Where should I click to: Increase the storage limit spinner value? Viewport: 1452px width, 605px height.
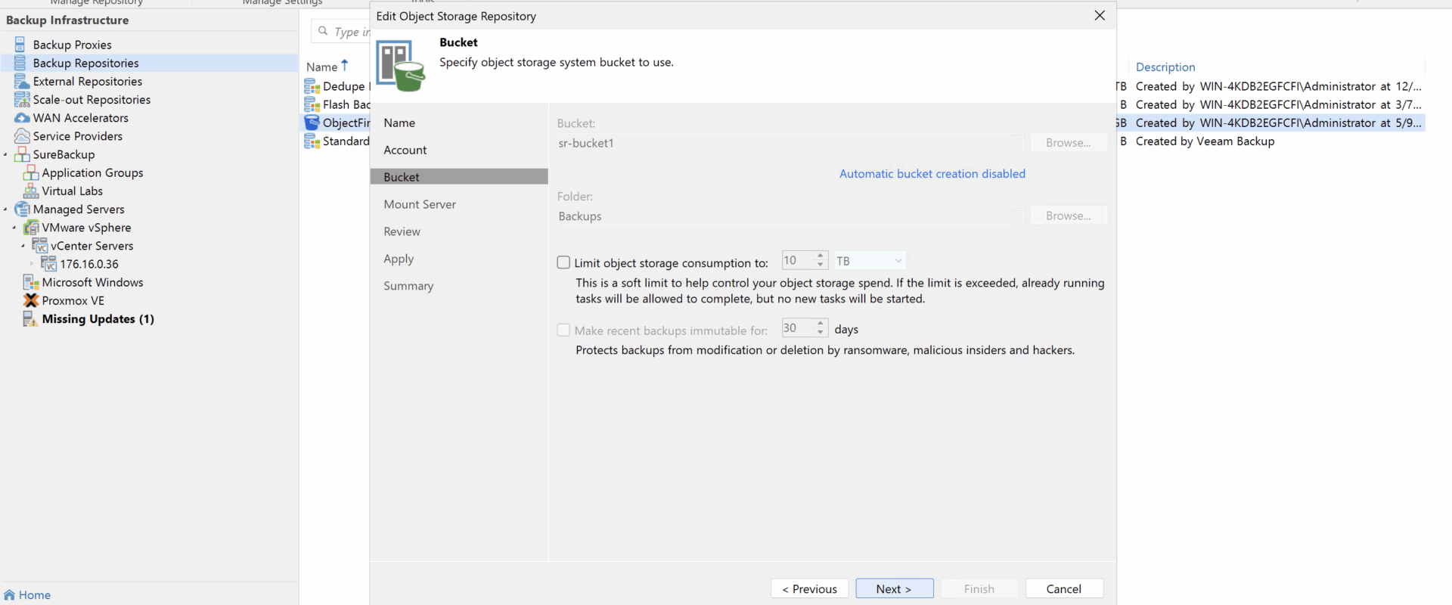point(821,256)
